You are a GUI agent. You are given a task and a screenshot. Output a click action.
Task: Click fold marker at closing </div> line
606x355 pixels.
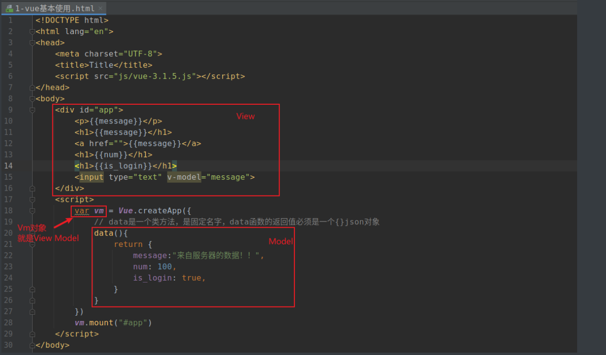click(x=32, y=188)
